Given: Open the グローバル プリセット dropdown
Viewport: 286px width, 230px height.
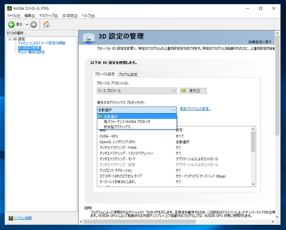Looking at the screenshot, I should pyautogui.click(x=137, y=91).
